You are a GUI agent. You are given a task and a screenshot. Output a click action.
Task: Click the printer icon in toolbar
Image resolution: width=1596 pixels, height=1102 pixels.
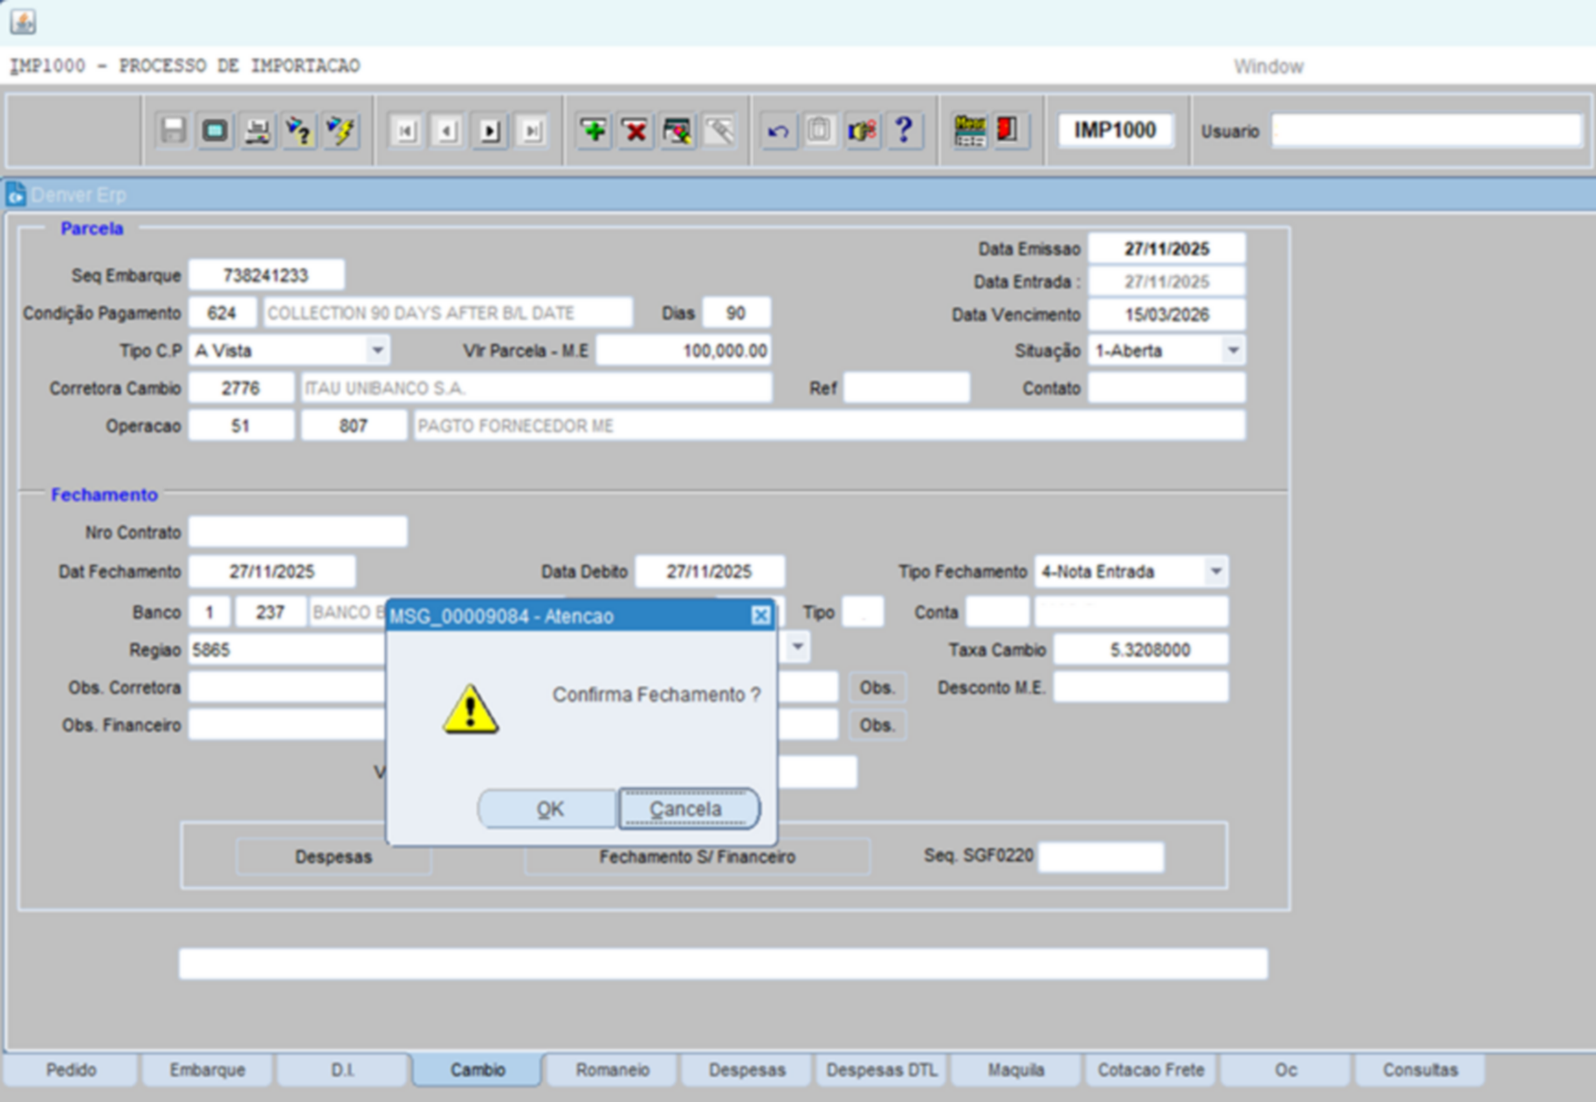(x=258, y=131)
